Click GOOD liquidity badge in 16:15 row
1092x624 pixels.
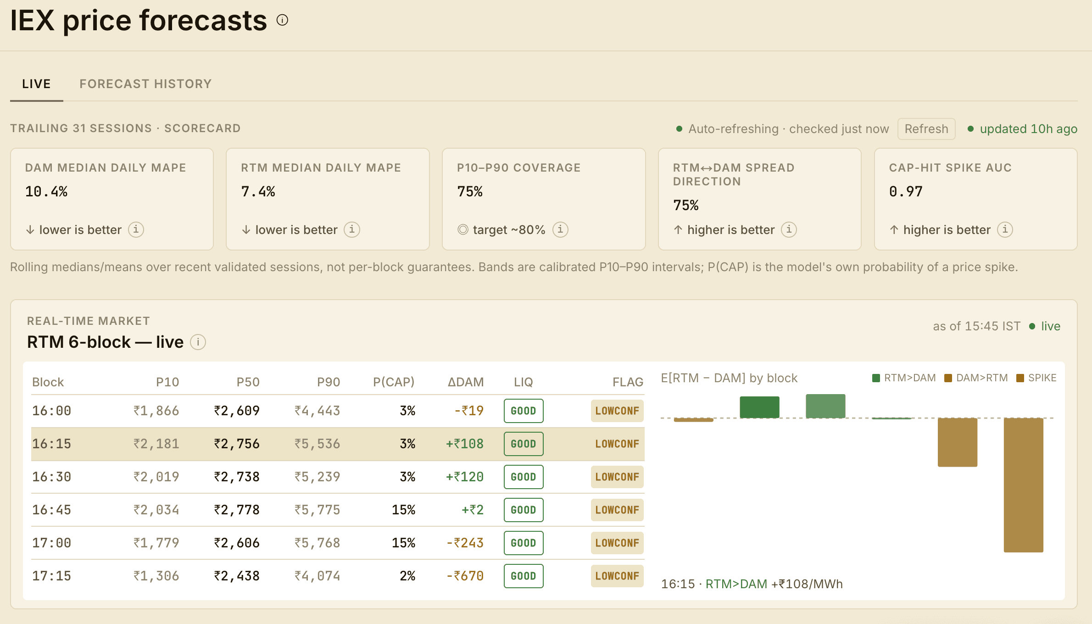[524, 444]
